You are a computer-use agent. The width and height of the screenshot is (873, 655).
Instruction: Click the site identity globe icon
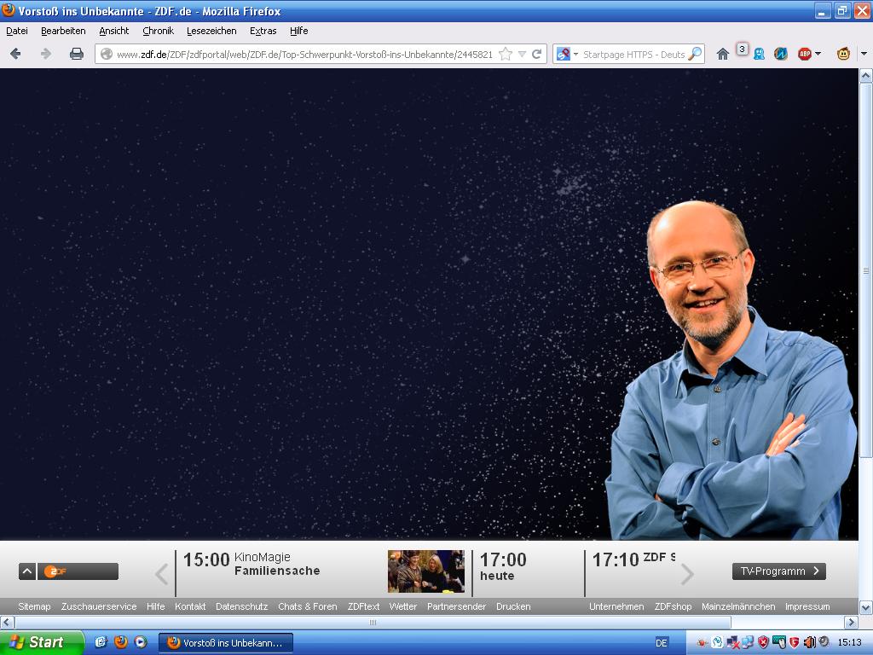[107, 54]
